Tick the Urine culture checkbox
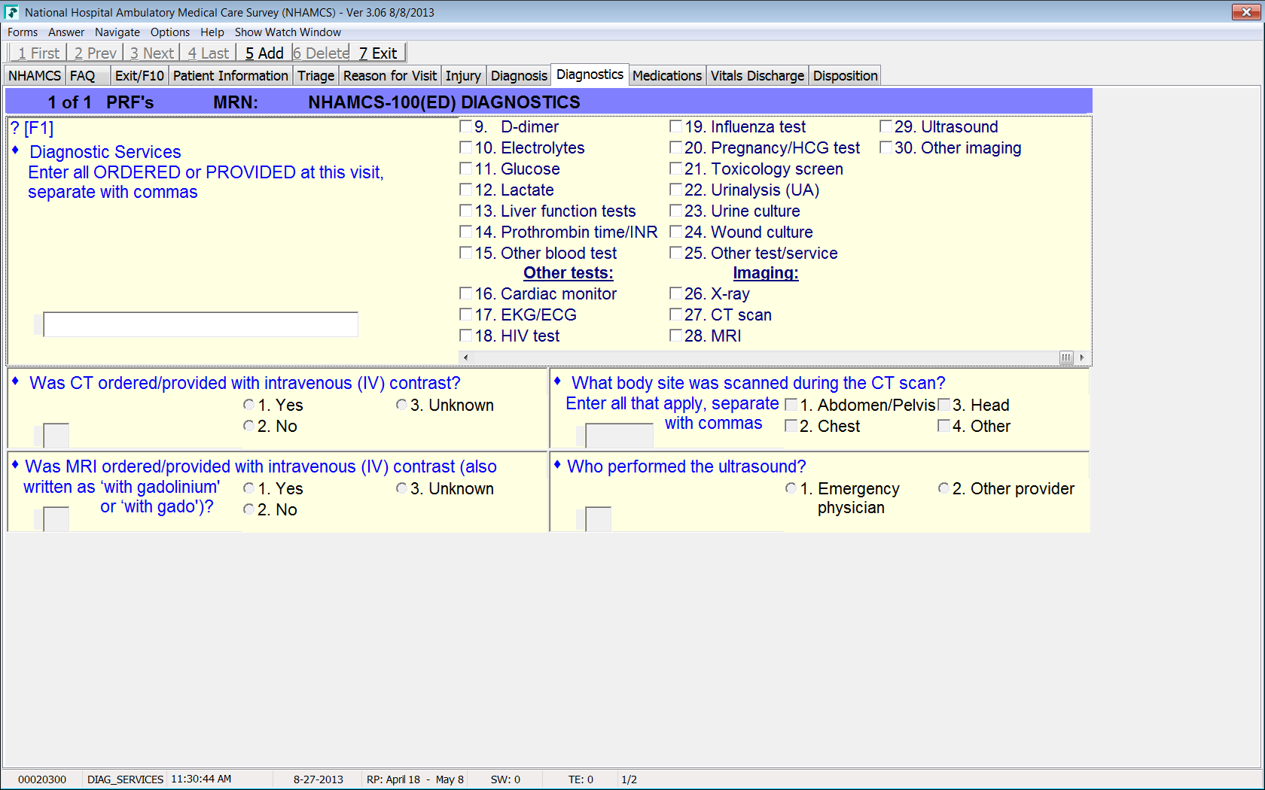This screenshot has width=1265, height=790. 676,211
